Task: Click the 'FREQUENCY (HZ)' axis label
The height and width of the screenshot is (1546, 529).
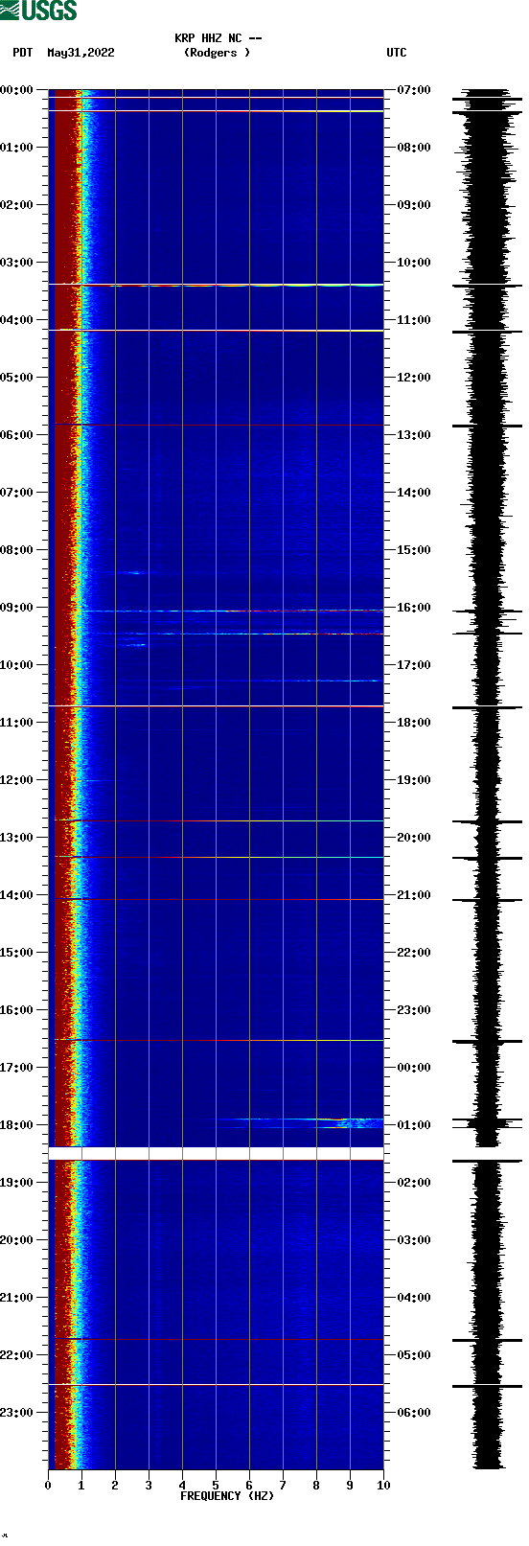Action: (227, 1495)
